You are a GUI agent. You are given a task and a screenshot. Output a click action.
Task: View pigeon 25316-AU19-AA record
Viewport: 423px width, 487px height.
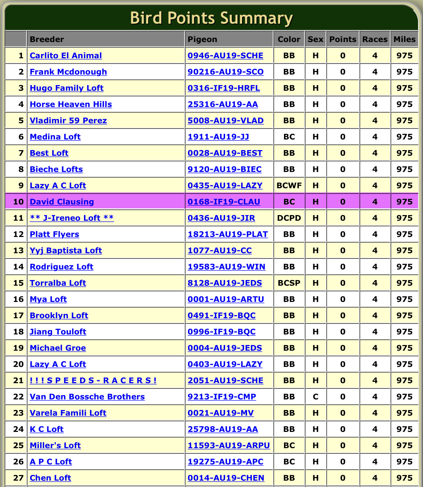click(223, 105)
